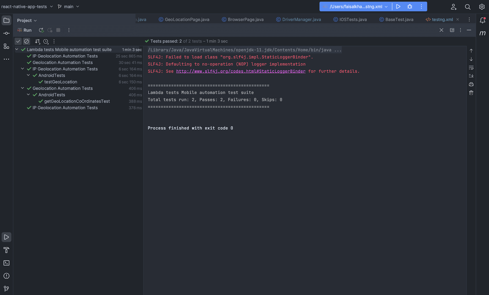The height and width of the screenshot is (295, 489).
Task: Open the StaticLoggerBinder SLF4J link
Action: click(241, 71)
